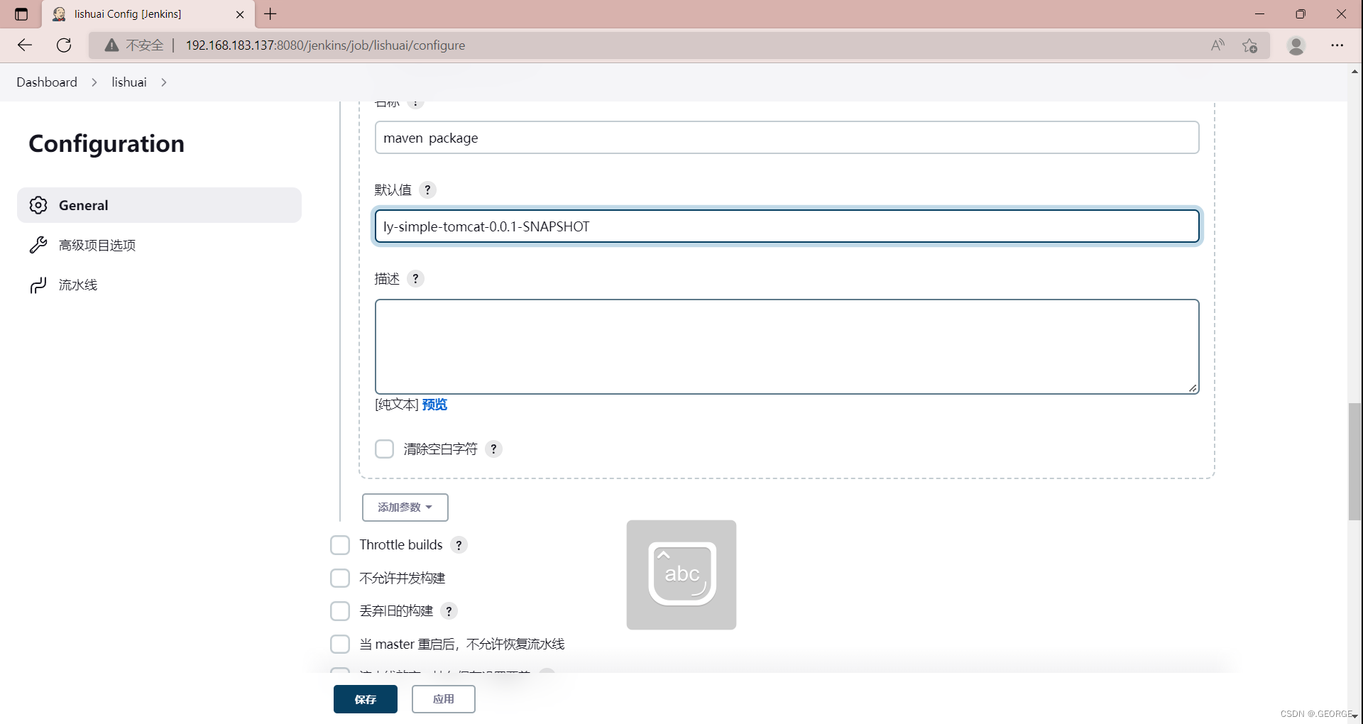Open help for 描述 field
The height and width of the screenshot is (724, 1363).
click(416, 278)
